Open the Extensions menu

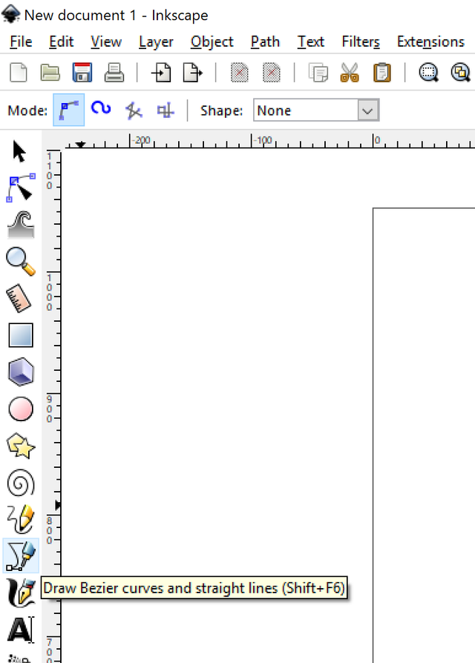430,42
